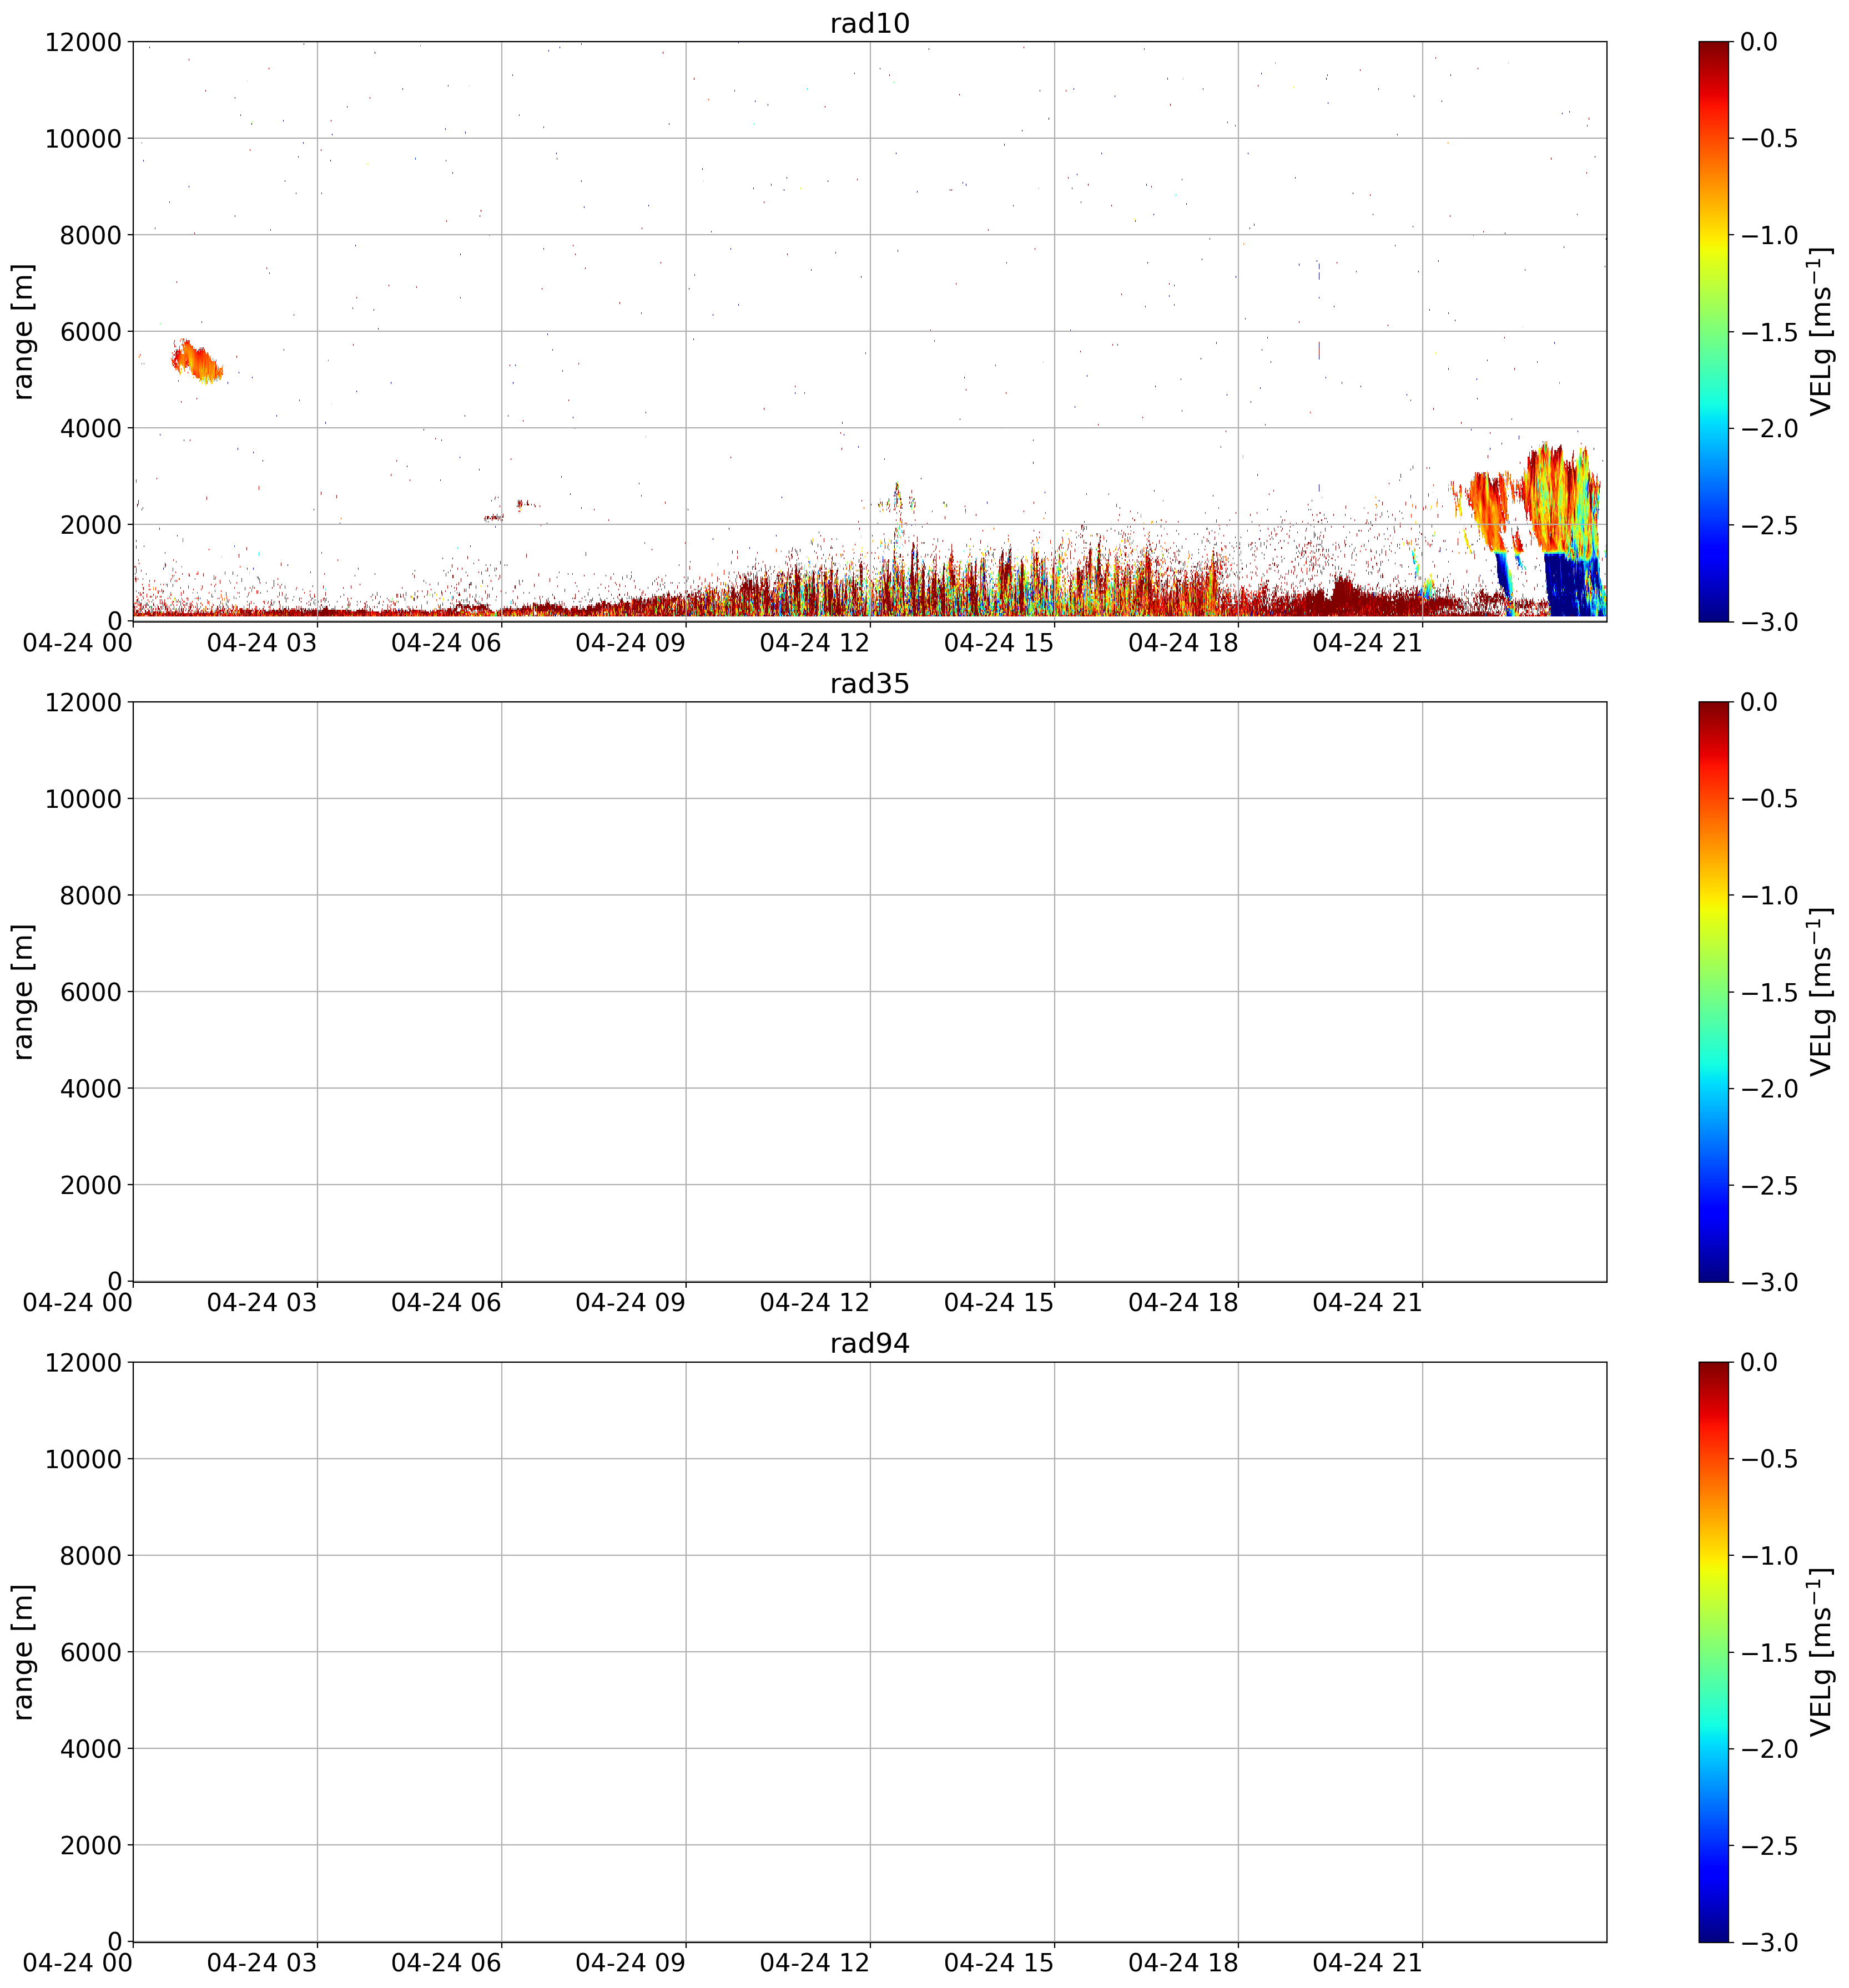Click the −3.0 tick on the rad10 colorbar

point(1769,622)
